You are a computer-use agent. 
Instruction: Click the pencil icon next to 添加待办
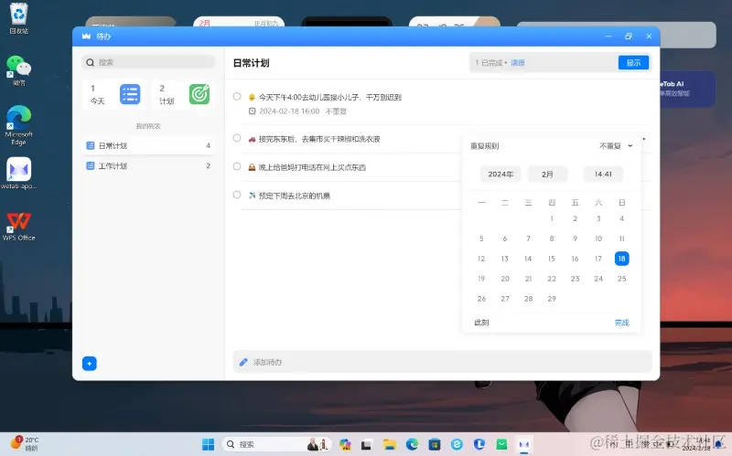243,362
